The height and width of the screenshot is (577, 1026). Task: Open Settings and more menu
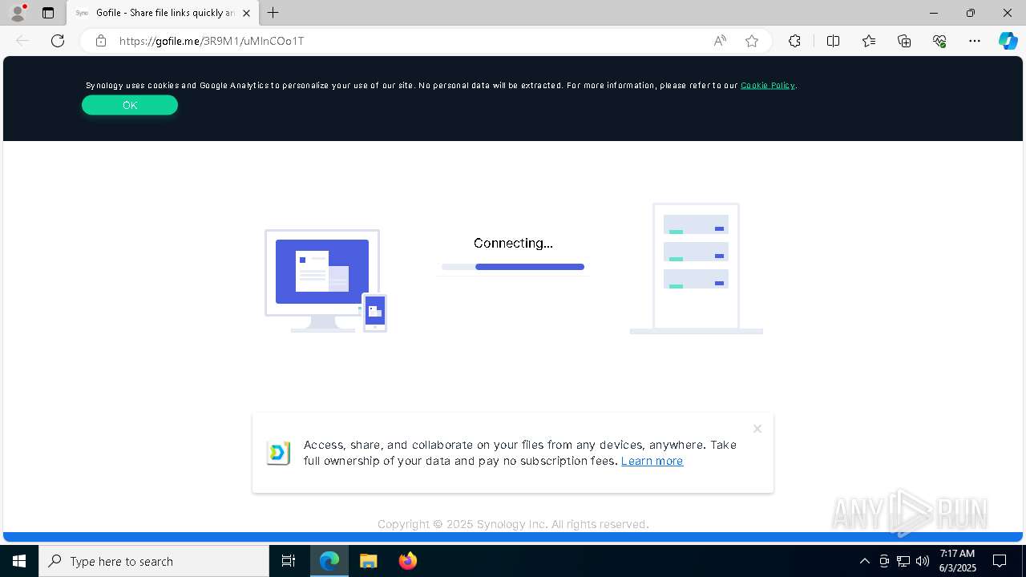click(975, 41)
